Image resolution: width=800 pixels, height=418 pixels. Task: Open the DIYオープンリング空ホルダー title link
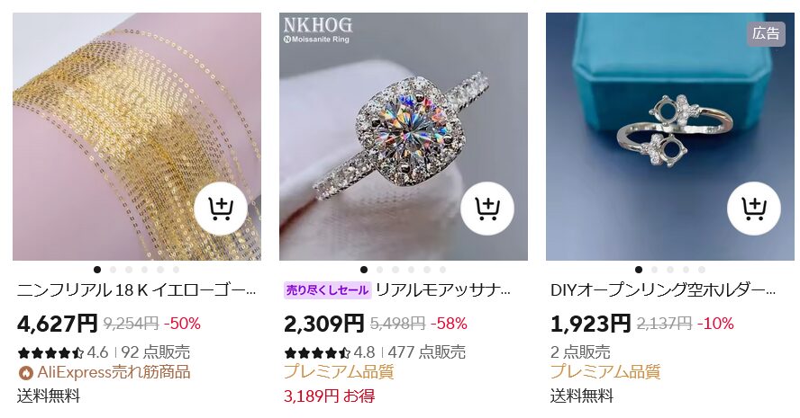click(x=663, y=290)
